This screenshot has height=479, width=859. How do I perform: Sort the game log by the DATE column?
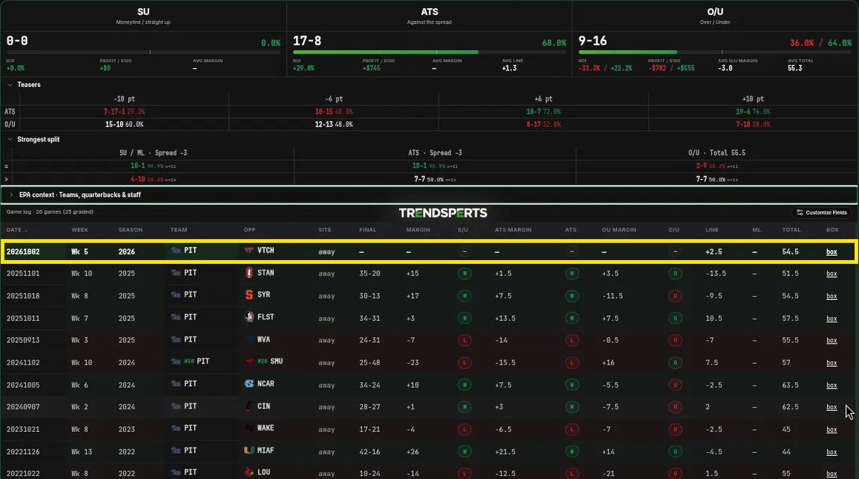(17, 230)
